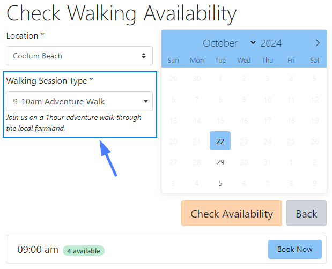The width and height of the screenshot is (332, 269).
Task: Pick October 29 on the calendar
Action: point(220,162)
